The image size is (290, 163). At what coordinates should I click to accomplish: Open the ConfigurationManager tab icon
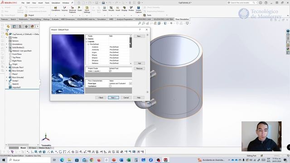click(x=20, y=27)
